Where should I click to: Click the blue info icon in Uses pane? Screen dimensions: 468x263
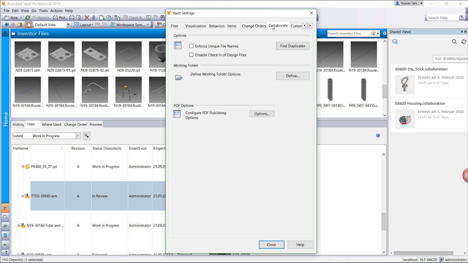378,135
